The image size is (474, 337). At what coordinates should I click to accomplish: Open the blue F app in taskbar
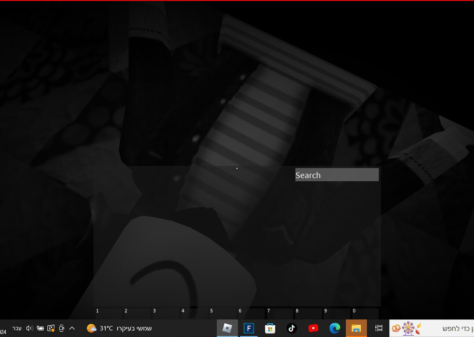point(249,328)
